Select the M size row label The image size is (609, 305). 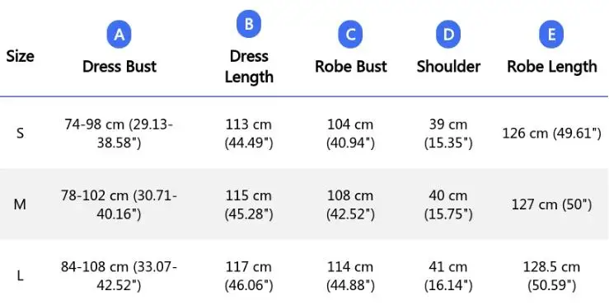pos(20,204)
